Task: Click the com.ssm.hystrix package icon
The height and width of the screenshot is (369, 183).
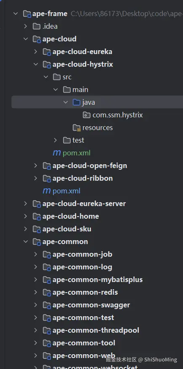Action: tap(87, 115)
